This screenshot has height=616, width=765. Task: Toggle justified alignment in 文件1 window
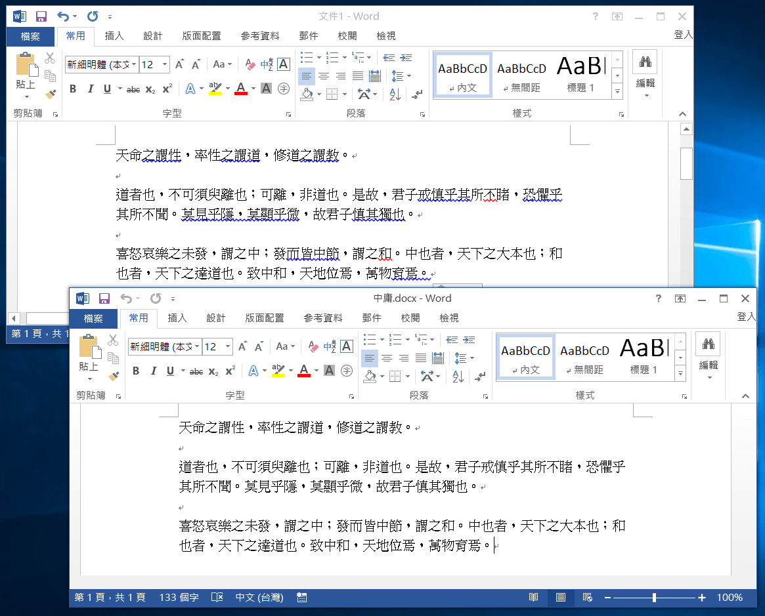point(357,76)
